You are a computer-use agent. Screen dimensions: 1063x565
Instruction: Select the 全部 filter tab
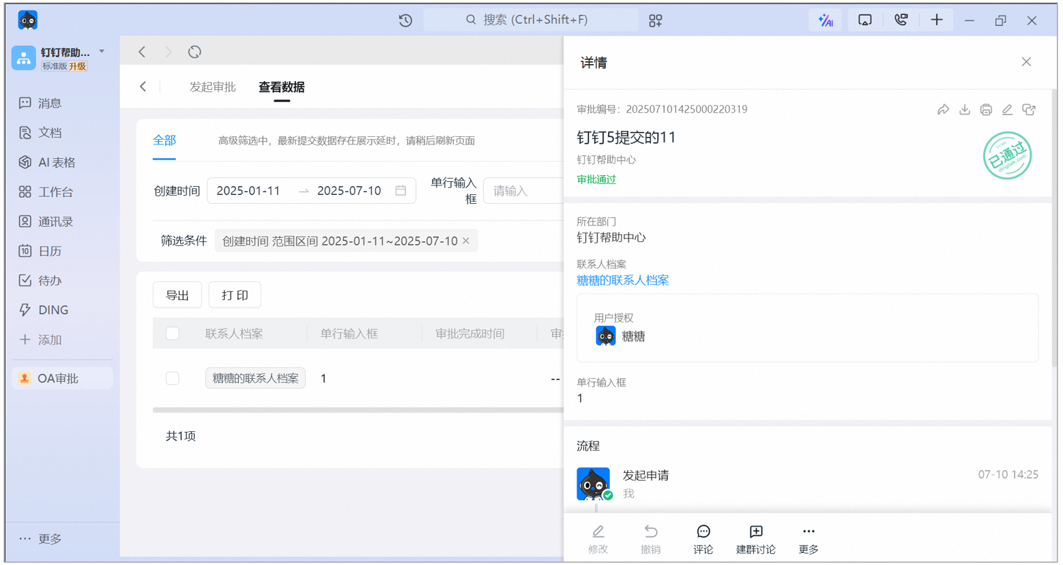click(x=164, y=140)
